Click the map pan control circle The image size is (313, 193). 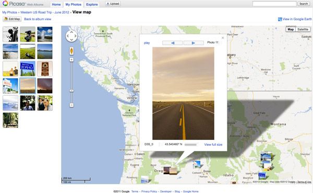tap(71, 36)
